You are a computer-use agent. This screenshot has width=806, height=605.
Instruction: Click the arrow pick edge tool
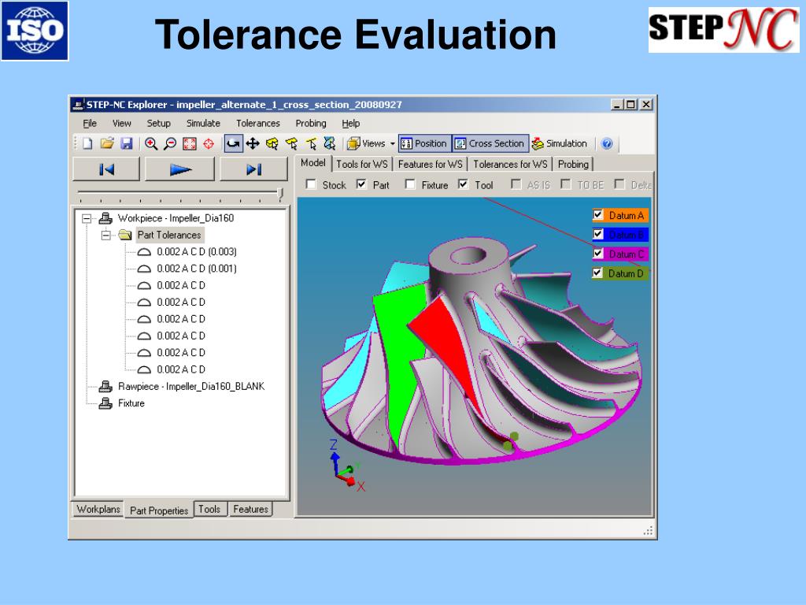311,143
